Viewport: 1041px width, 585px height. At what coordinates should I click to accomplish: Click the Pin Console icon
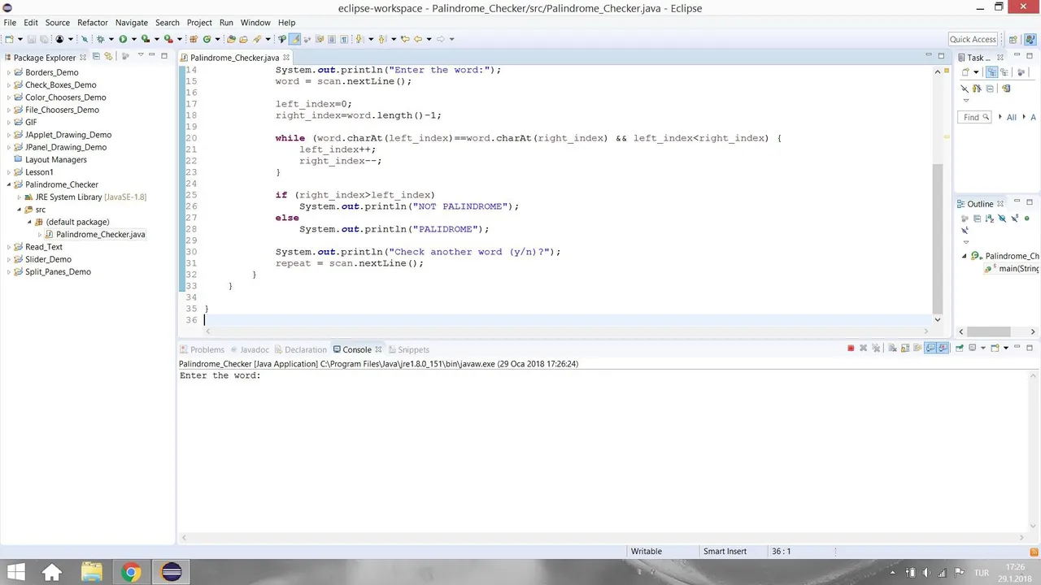point(960,348)
